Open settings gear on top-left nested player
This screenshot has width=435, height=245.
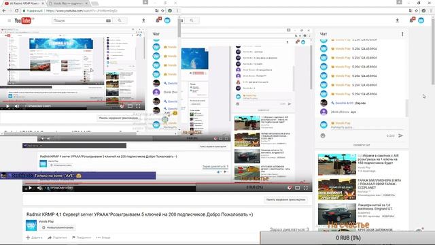[x=122, y=106]
